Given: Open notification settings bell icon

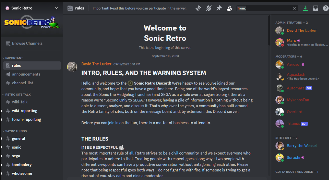Looking at the screenshot, I should [209, 8].
